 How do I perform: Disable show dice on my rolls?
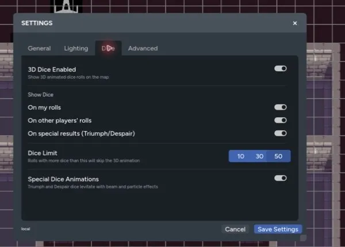click(281, 107)
